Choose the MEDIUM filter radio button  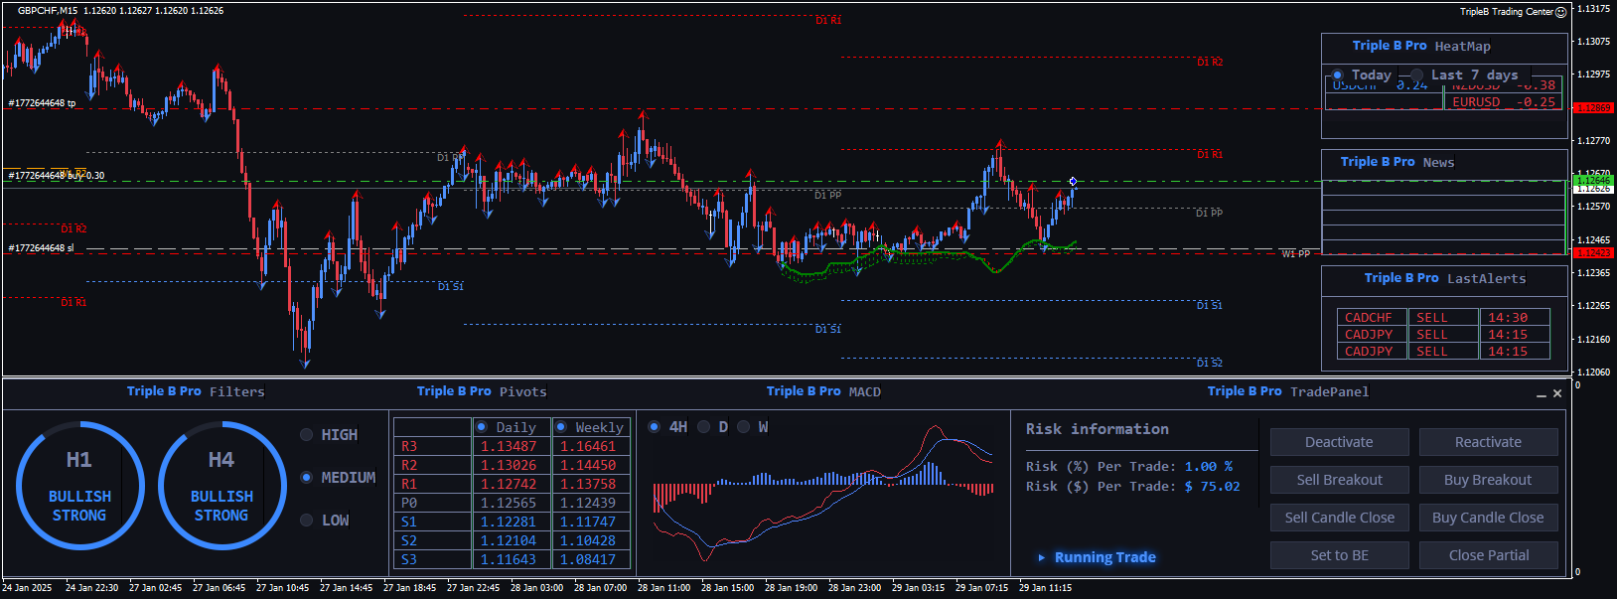pos(307,478)
